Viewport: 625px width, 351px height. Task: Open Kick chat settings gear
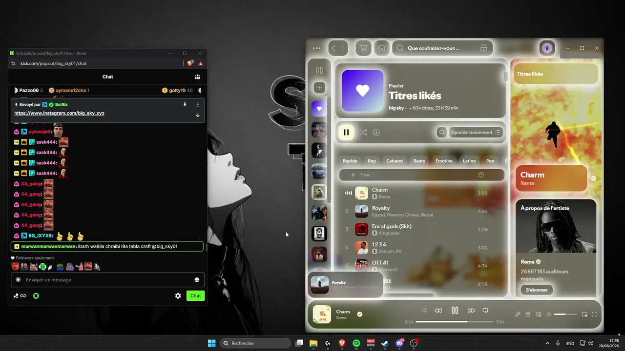(x=178, y=296)
